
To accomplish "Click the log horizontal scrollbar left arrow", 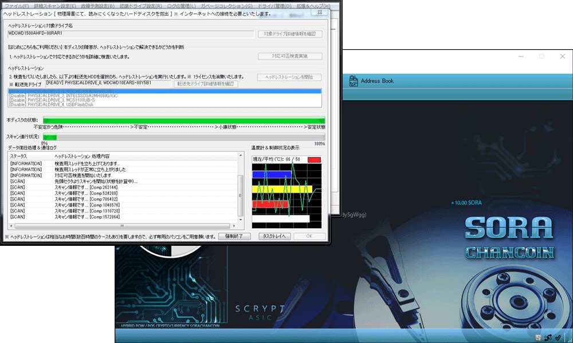I will 11,226.
